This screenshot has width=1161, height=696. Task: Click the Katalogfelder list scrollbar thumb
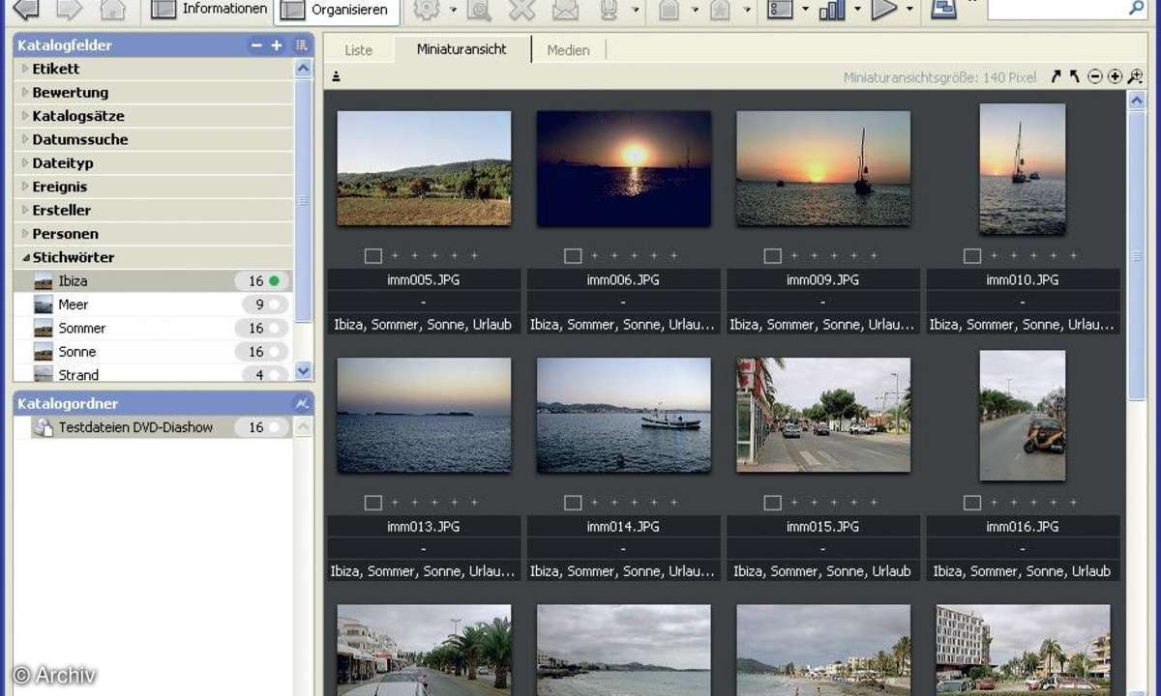(304, 200)
